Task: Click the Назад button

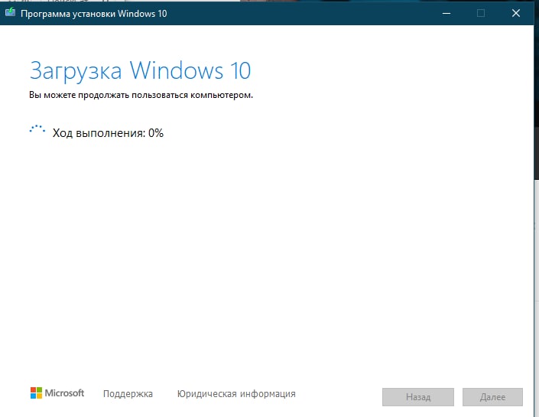Action: pos(418,397)
